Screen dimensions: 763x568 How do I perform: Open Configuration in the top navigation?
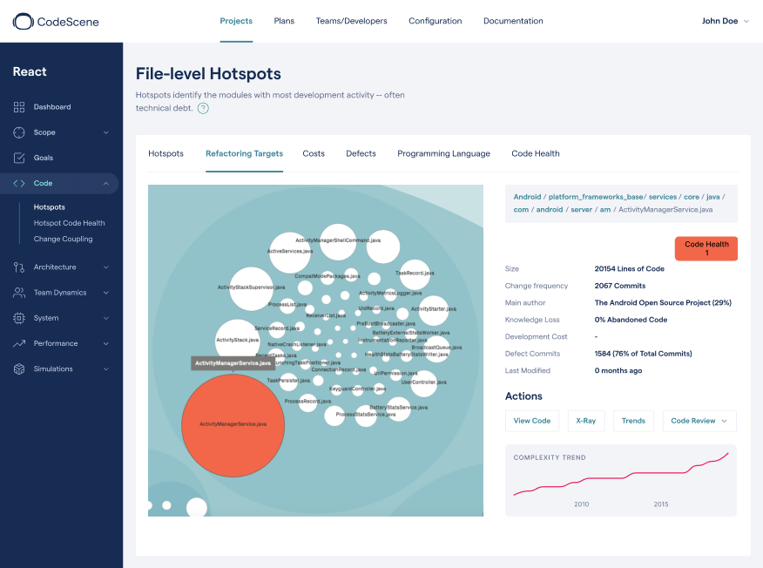click(x=435, y=20)
